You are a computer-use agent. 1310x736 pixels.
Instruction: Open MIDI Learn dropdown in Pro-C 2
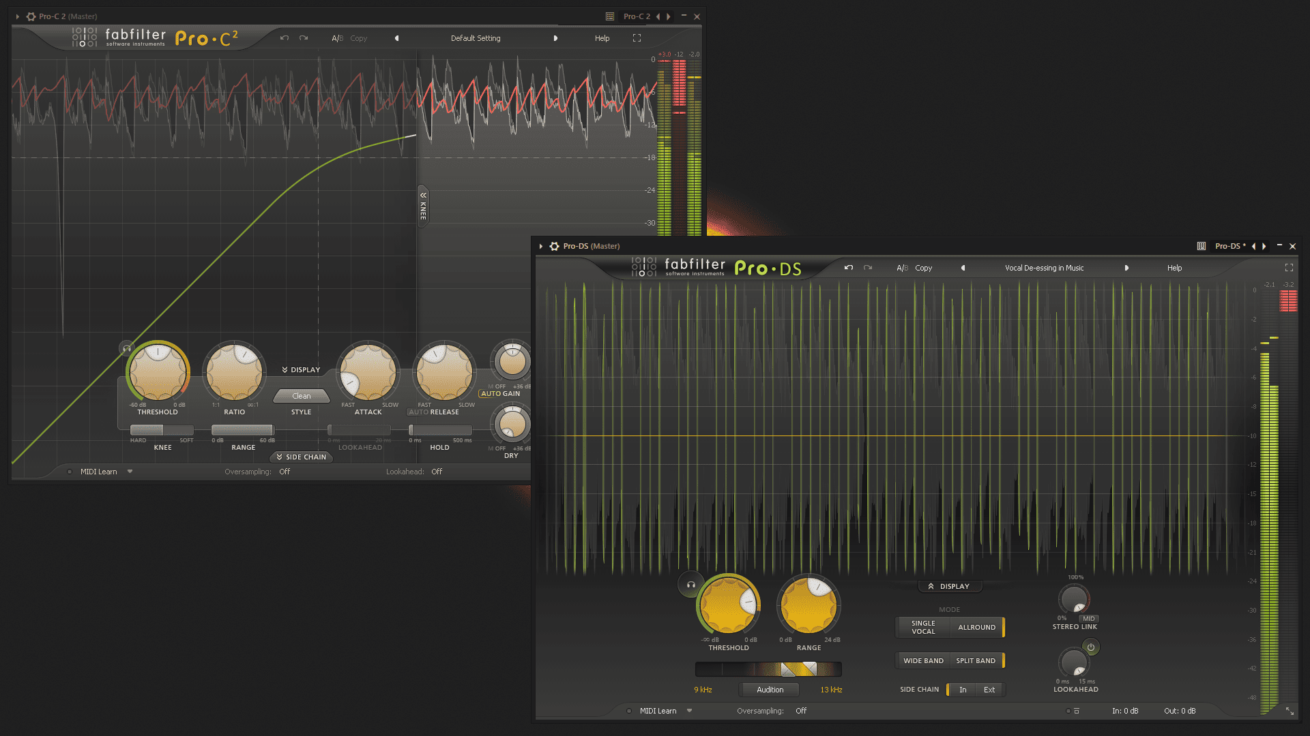[x=130, y=472]
